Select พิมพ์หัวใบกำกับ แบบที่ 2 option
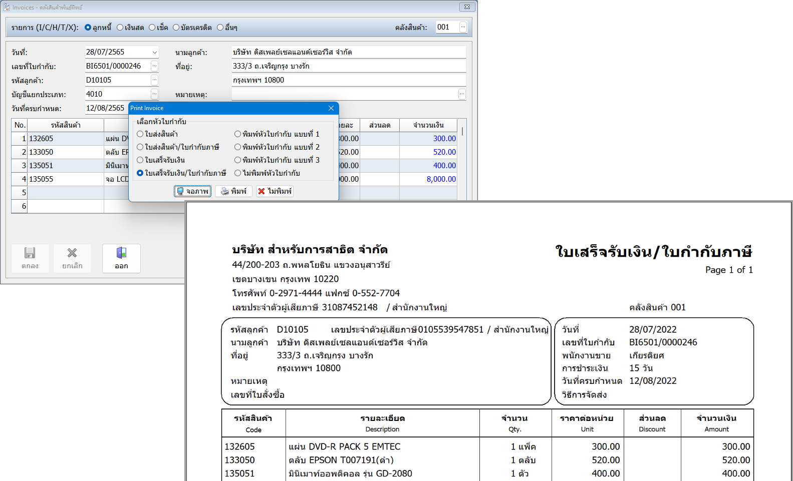 238,147
